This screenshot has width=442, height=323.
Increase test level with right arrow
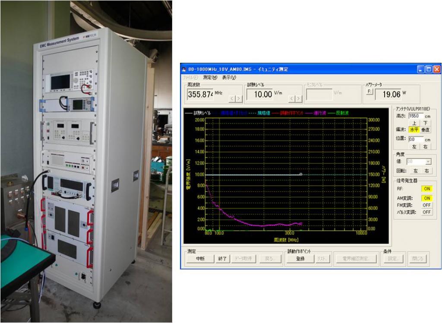pos(298,99)
